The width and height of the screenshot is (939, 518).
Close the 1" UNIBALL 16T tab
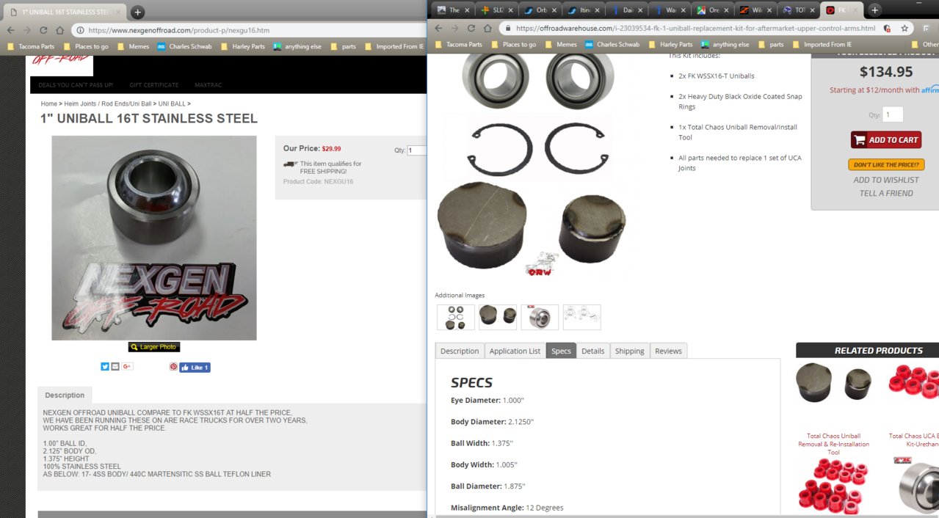coord(117,12)
